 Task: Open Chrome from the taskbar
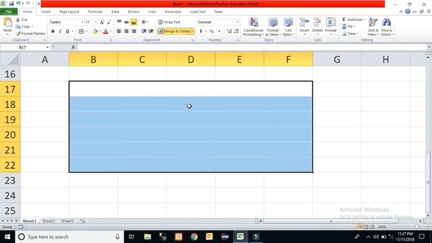point(194,237)
